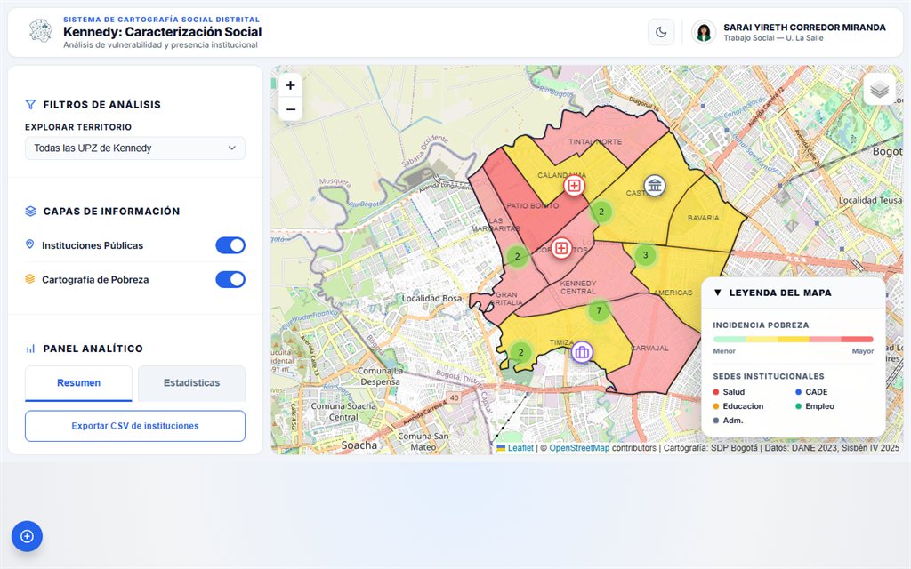Screen dimensions: 911x569
Task: Select the health marker near Calandaima
Action: [574, 186]
